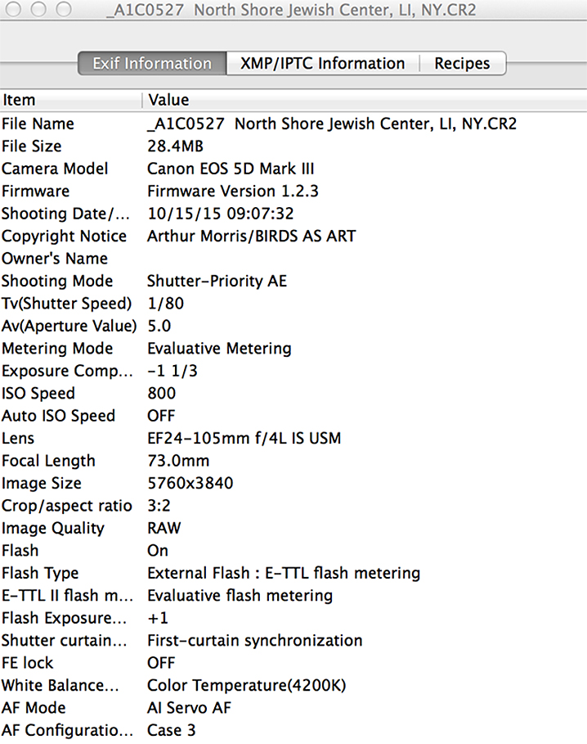Switch to the Exif Information tab
Screen dimensions: 587x744
click(152, 64)
